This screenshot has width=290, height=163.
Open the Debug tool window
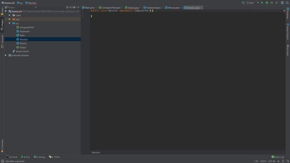(39, 157)
